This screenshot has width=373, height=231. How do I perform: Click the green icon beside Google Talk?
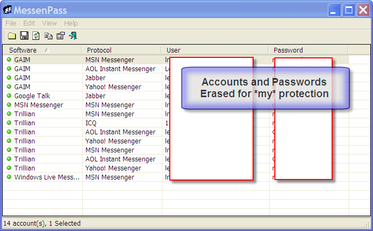9,96
